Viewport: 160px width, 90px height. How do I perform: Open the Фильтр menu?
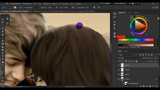pyautogui.click(x=54, y=4)
